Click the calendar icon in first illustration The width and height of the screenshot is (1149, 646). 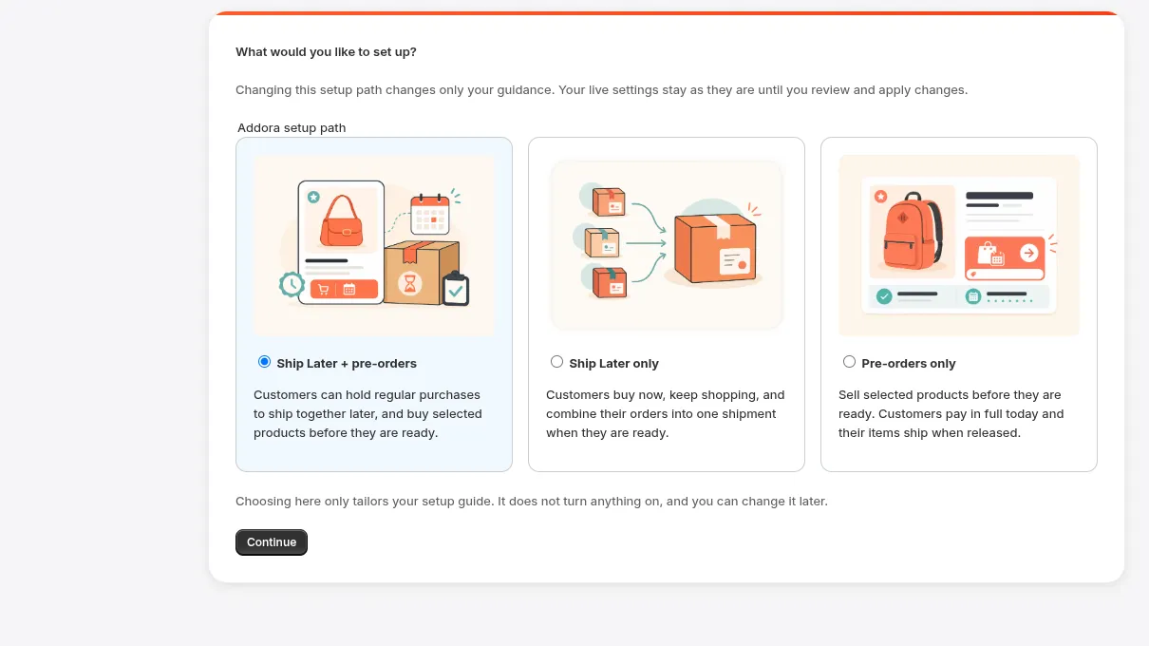point(429,214)
